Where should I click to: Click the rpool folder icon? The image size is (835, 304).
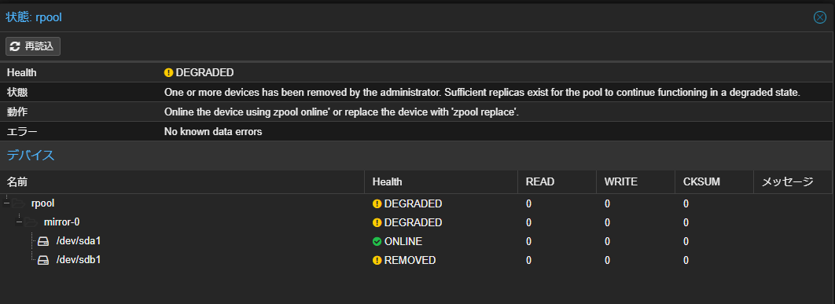pos(18,203)
